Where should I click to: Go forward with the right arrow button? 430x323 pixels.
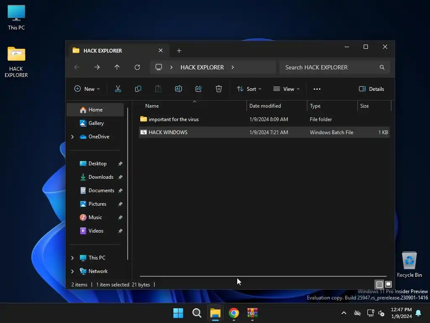pyautogui.click(x=97, y=67)
